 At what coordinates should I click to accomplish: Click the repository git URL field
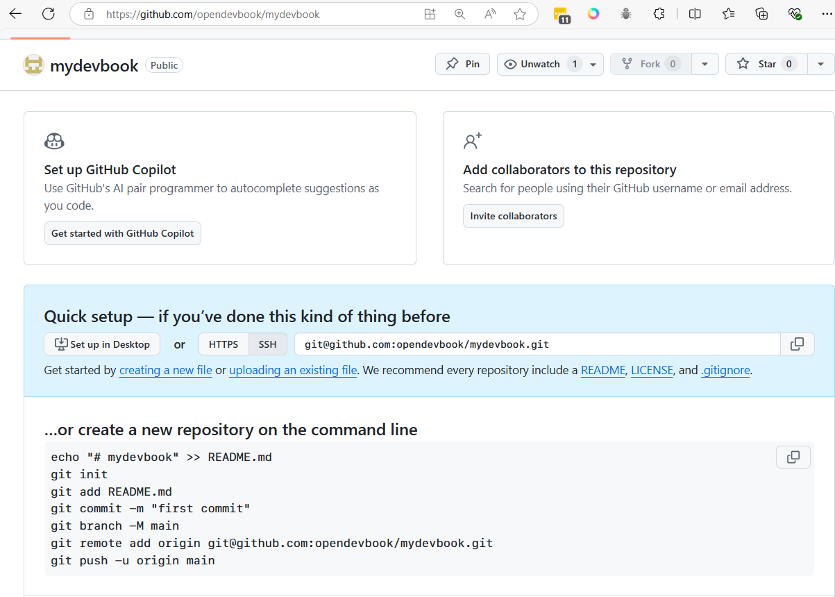537,344
